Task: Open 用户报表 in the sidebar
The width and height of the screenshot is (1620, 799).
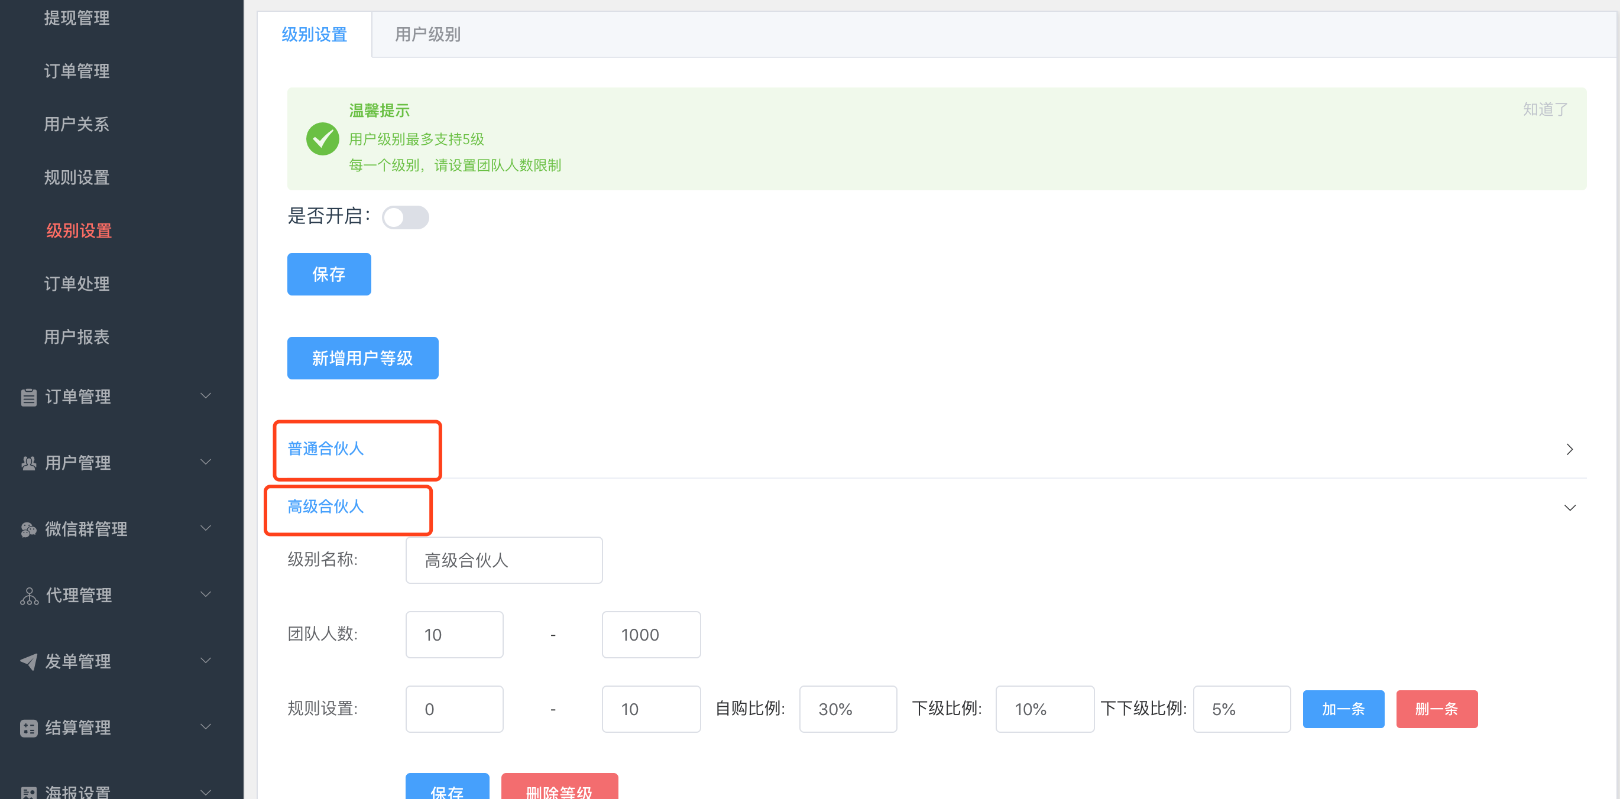Action: [77, 337]
